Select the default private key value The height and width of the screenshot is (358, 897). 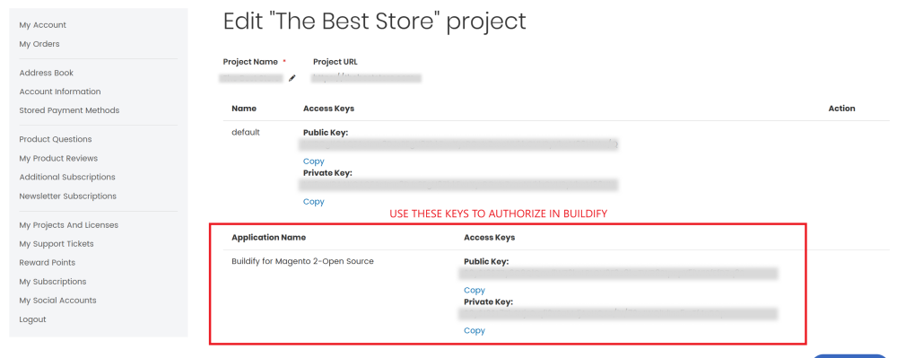click(458, 185)
